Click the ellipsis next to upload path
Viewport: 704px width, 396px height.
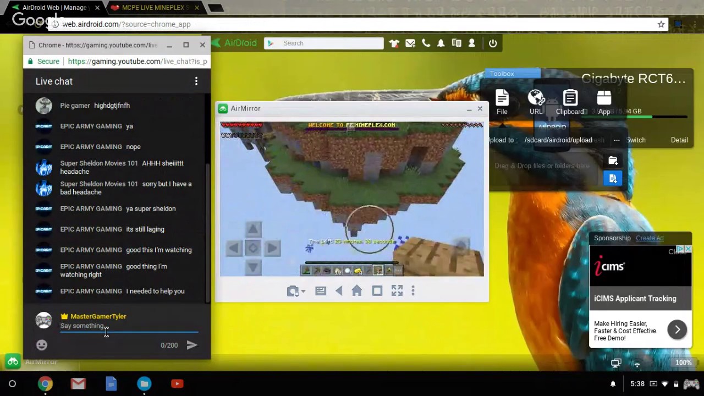617,140
